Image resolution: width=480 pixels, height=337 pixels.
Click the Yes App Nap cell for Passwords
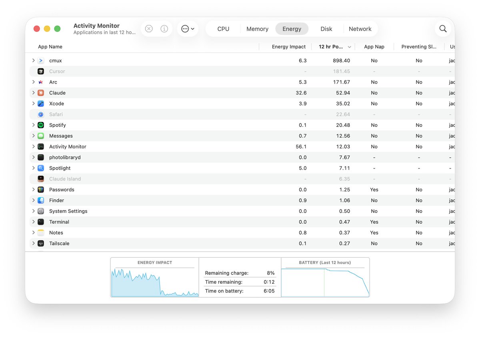pos(374,190)
